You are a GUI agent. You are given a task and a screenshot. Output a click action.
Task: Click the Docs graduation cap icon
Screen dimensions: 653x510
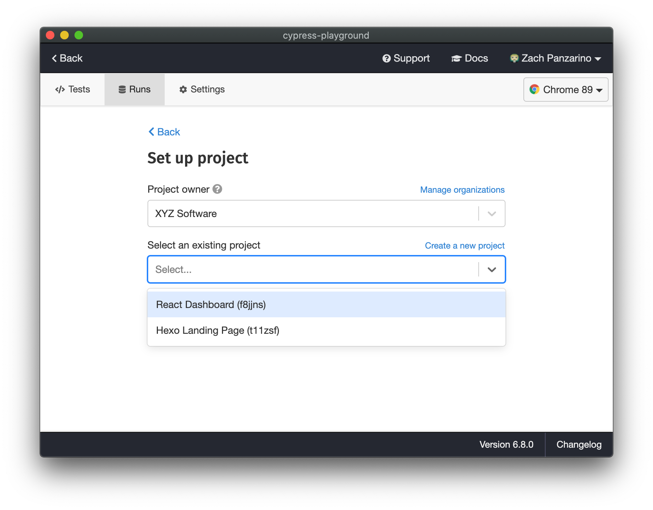[456, 58]
